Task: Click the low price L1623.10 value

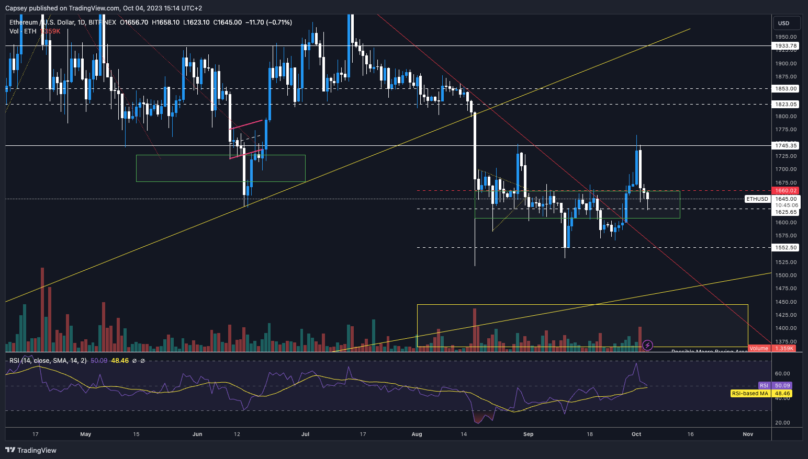Action: pyautogui.click(x=197, y=22)
